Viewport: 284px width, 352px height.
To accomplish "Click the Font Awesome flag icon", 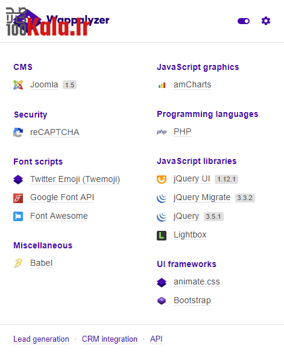I will pyautogui.click(x=18, y=216).
